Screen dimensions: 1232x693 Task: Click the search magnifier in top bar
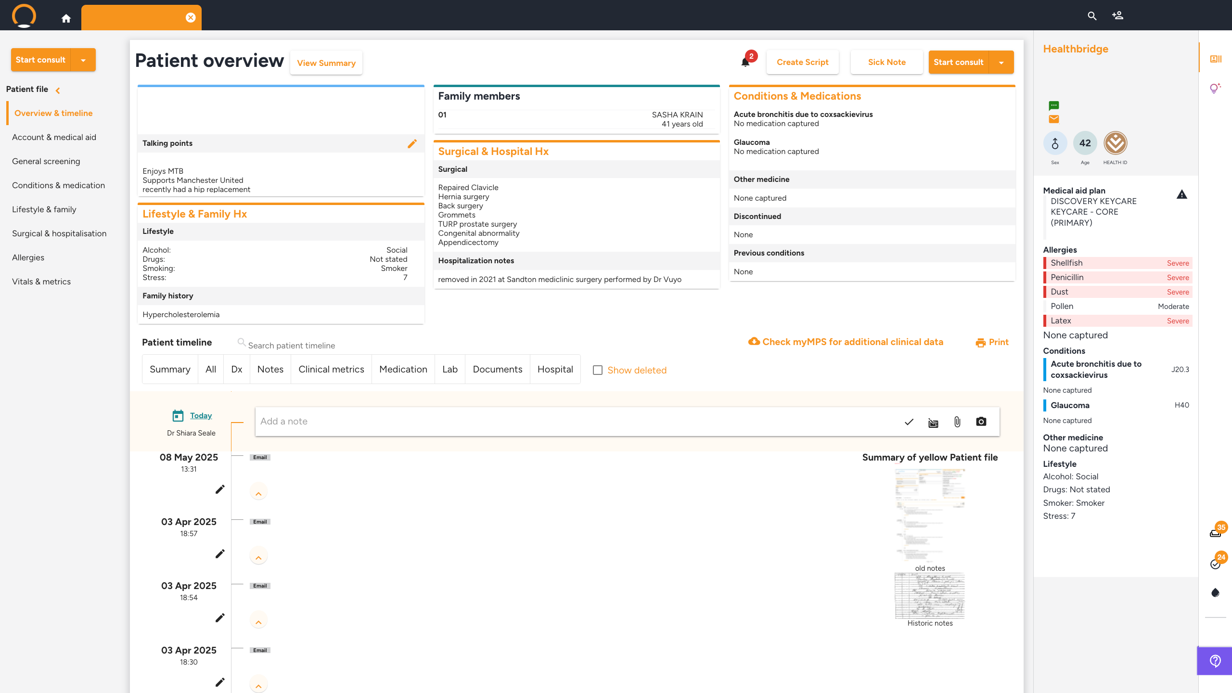click(1092, 15)
